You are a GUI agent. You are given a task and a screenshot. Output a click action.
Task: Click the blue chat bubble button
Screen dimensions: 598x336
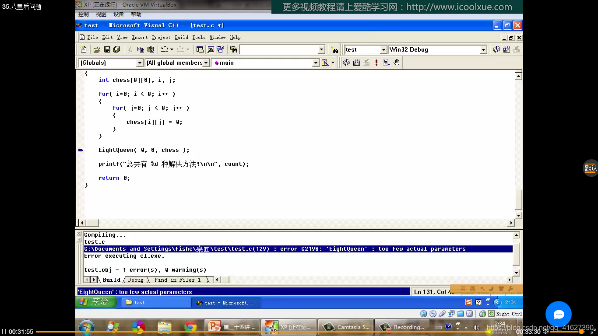point(559,314)
